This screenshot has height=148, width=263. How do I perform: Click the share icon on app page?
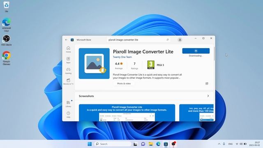coord(207,83)
